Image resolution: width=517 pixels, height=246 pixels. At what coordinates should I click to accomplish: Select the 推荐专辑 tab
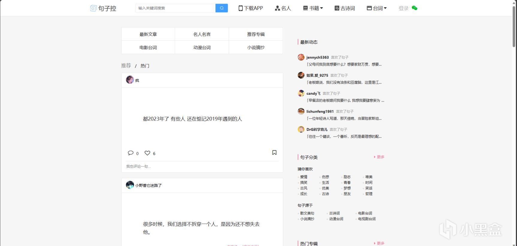tap(256, 34)
